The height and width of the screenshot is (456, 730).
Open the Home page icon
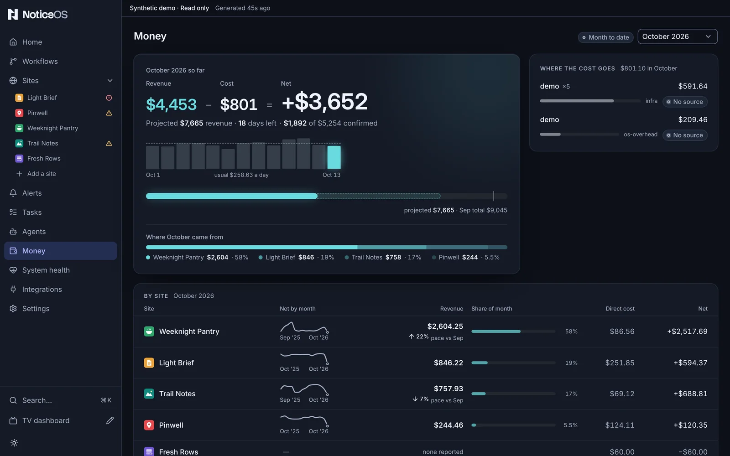13,42
